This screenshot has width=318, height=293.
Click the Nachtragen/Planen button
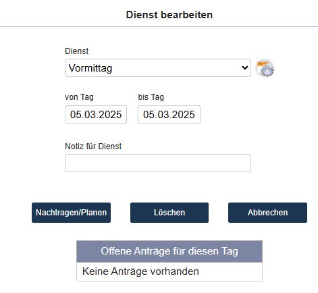[71, 213]
